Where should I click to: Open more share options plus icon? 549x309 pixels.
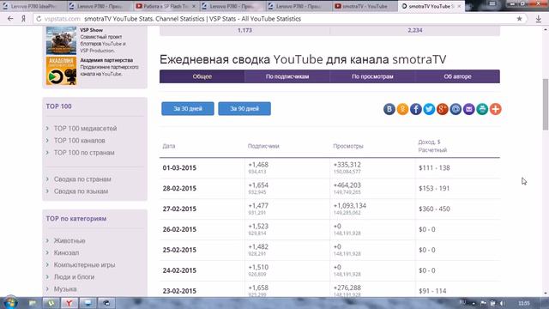tap(496, 109)
